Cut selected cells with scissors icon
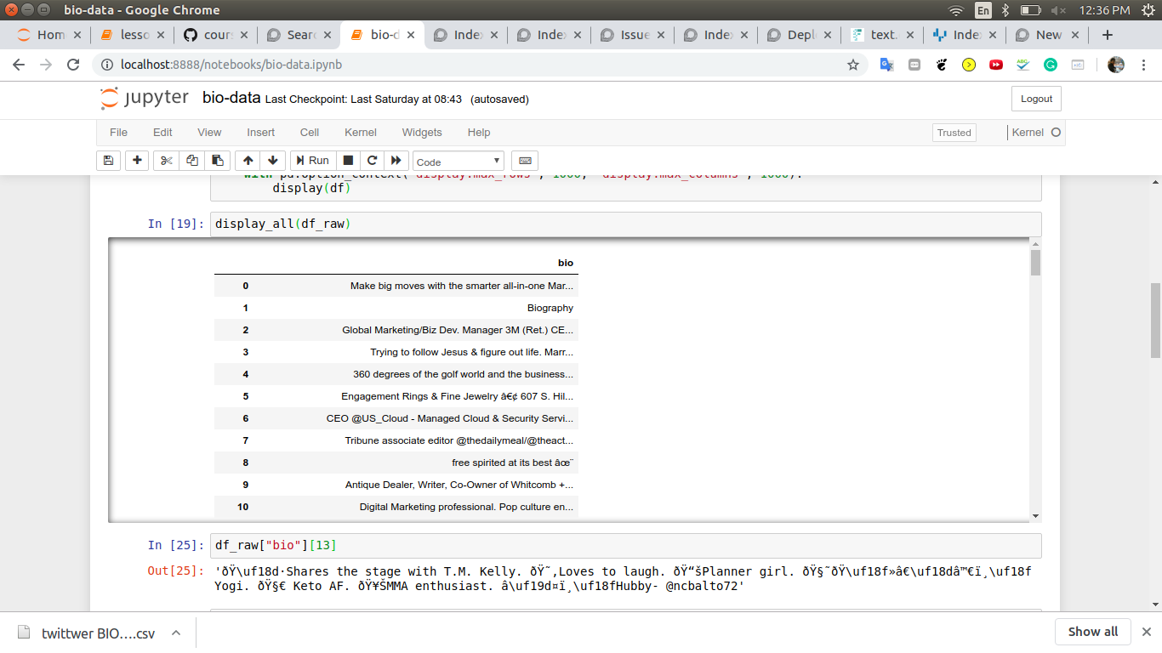Viewport: 1162px width, 653px height. coord(166,161)
